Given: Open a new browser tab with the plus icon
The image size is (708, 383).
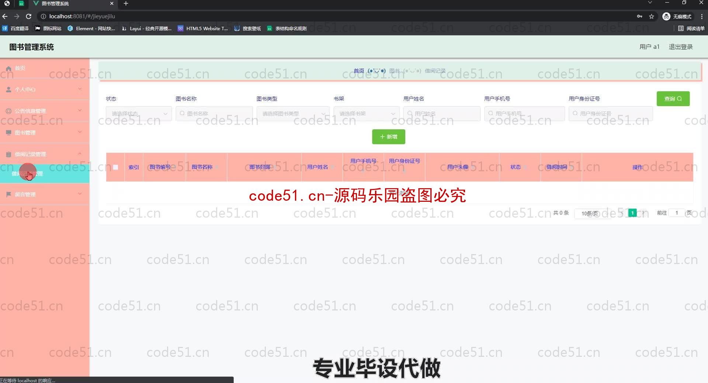Looking at the screenshot, I should pyautogui.click(x=126, y=3).
